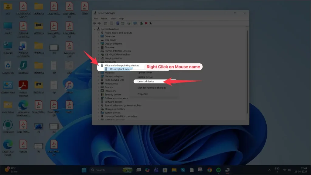Click the circular down-arrow toolbar icon
This screenshot has width=311, height=175.
pyautogui.click(x=151, y=23)
